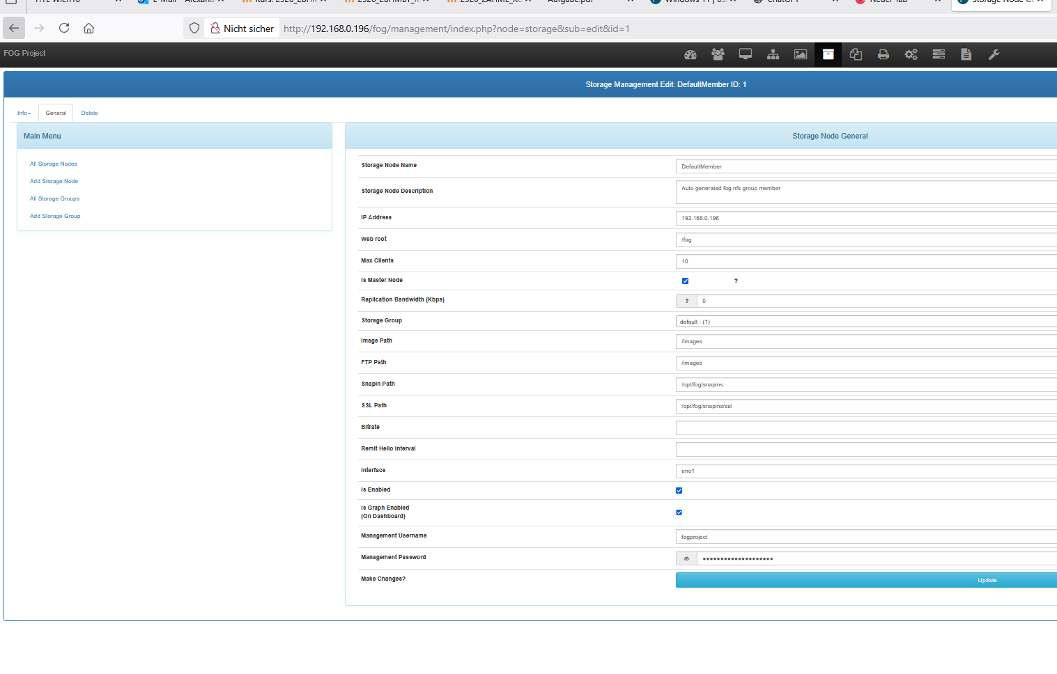The image size is (1057, 674).
Task: Click the Snapin Path field
Action: click(x=866, y=384)
